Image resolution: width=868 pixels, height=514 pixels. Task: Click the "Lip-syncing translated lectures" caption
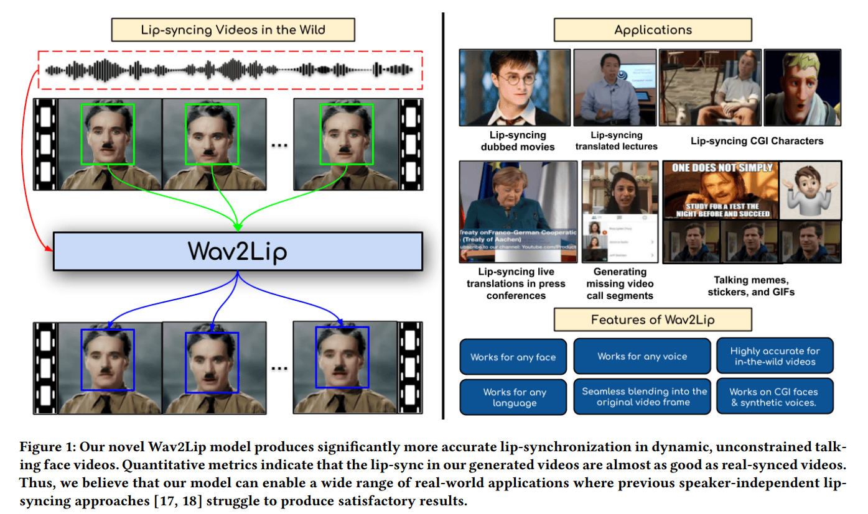click(616, 141)
